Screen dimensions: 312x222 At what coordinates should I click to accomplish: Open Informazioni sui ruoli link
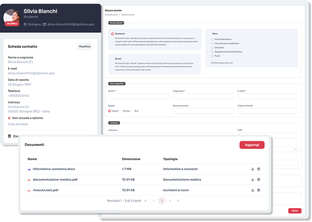(223, 63)
